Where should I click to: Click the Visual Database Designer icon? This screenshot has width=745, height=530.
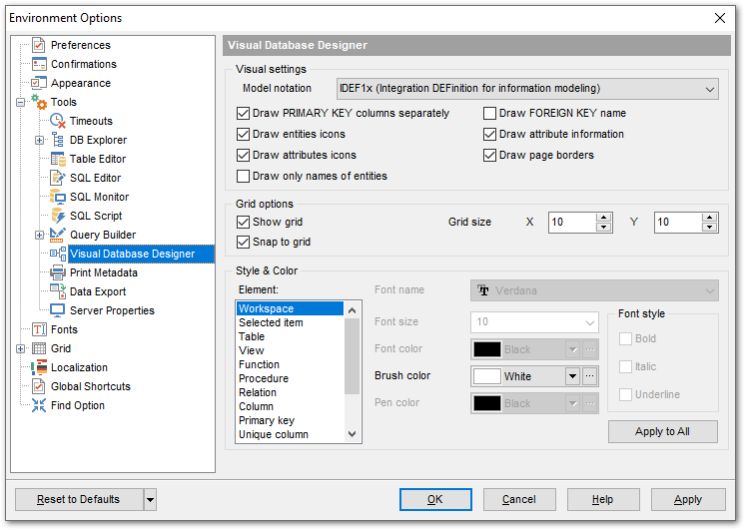[x=58, y=254]
